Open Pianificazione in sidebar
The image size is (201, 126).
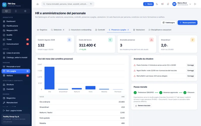coord(16,26)
